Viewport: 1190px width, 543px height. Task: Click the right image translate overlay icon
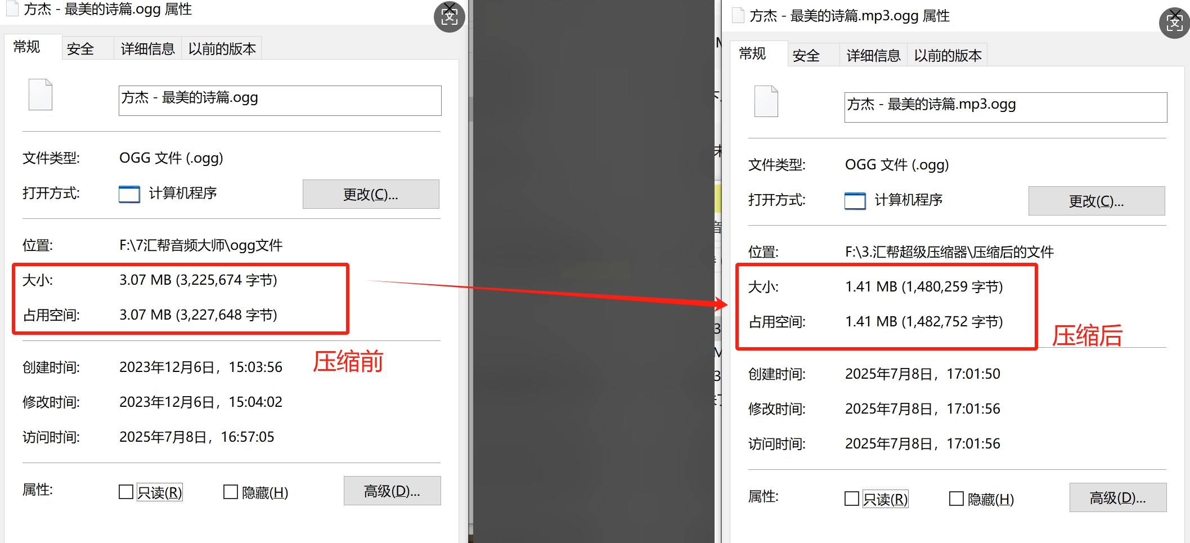[1175, 23]
